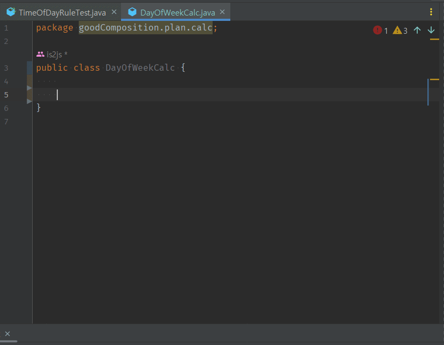
Task: Click line number 5 in the gutter
Action: 6,95
